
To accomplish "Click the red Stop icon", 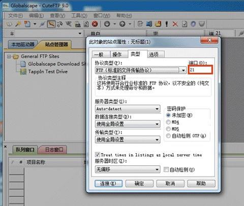I will click(x=95, y=24).
